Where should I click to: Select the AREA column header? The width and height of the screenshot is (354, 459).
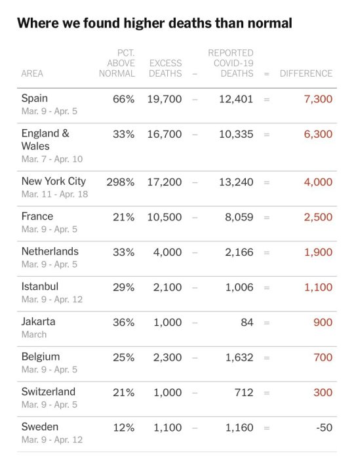[32, 73]
